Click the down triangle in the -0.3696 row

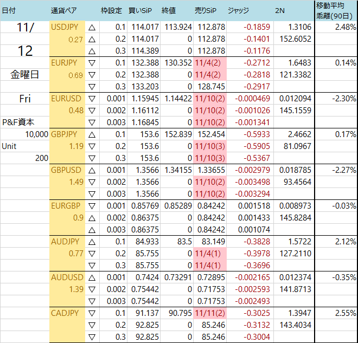point(92,266)
